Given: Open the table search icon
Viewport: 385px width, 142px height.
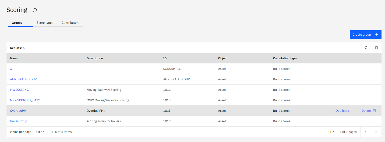Looking at the screenshot, I should click(366, 48).
